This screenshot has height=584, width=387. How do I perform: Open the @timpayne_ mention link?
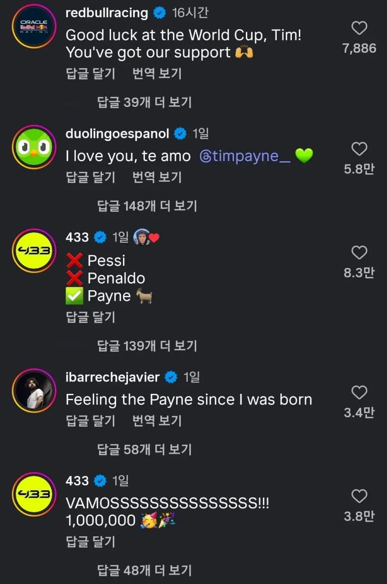(245, 156)
